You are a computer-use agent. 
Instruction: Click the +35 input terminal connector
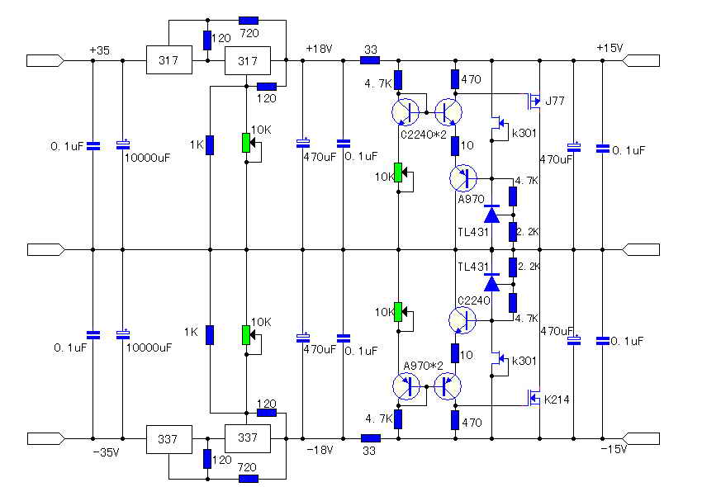46,60
